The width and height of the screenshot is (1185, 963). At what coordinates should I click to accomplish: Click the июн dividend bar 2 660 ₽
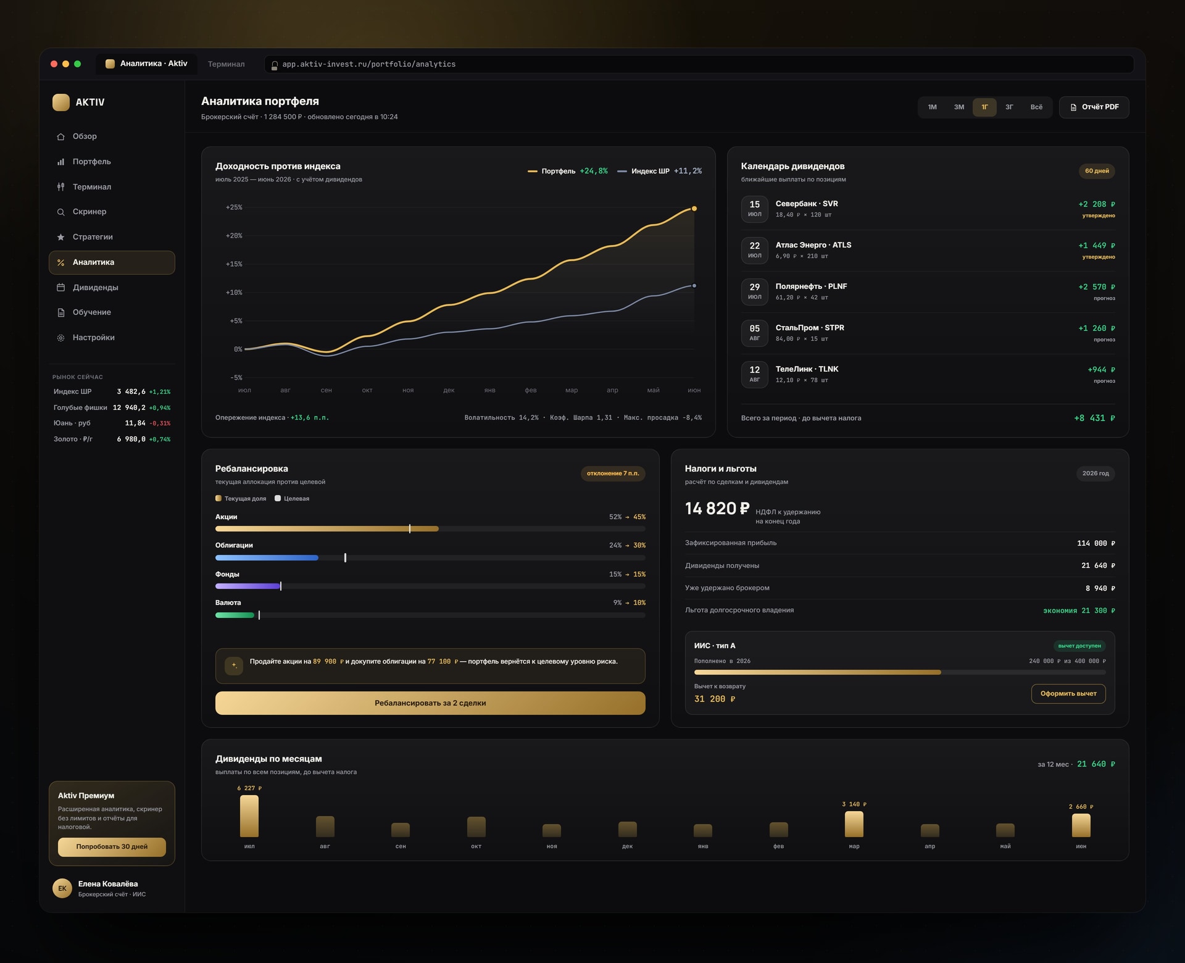(x=1081, y=825)
